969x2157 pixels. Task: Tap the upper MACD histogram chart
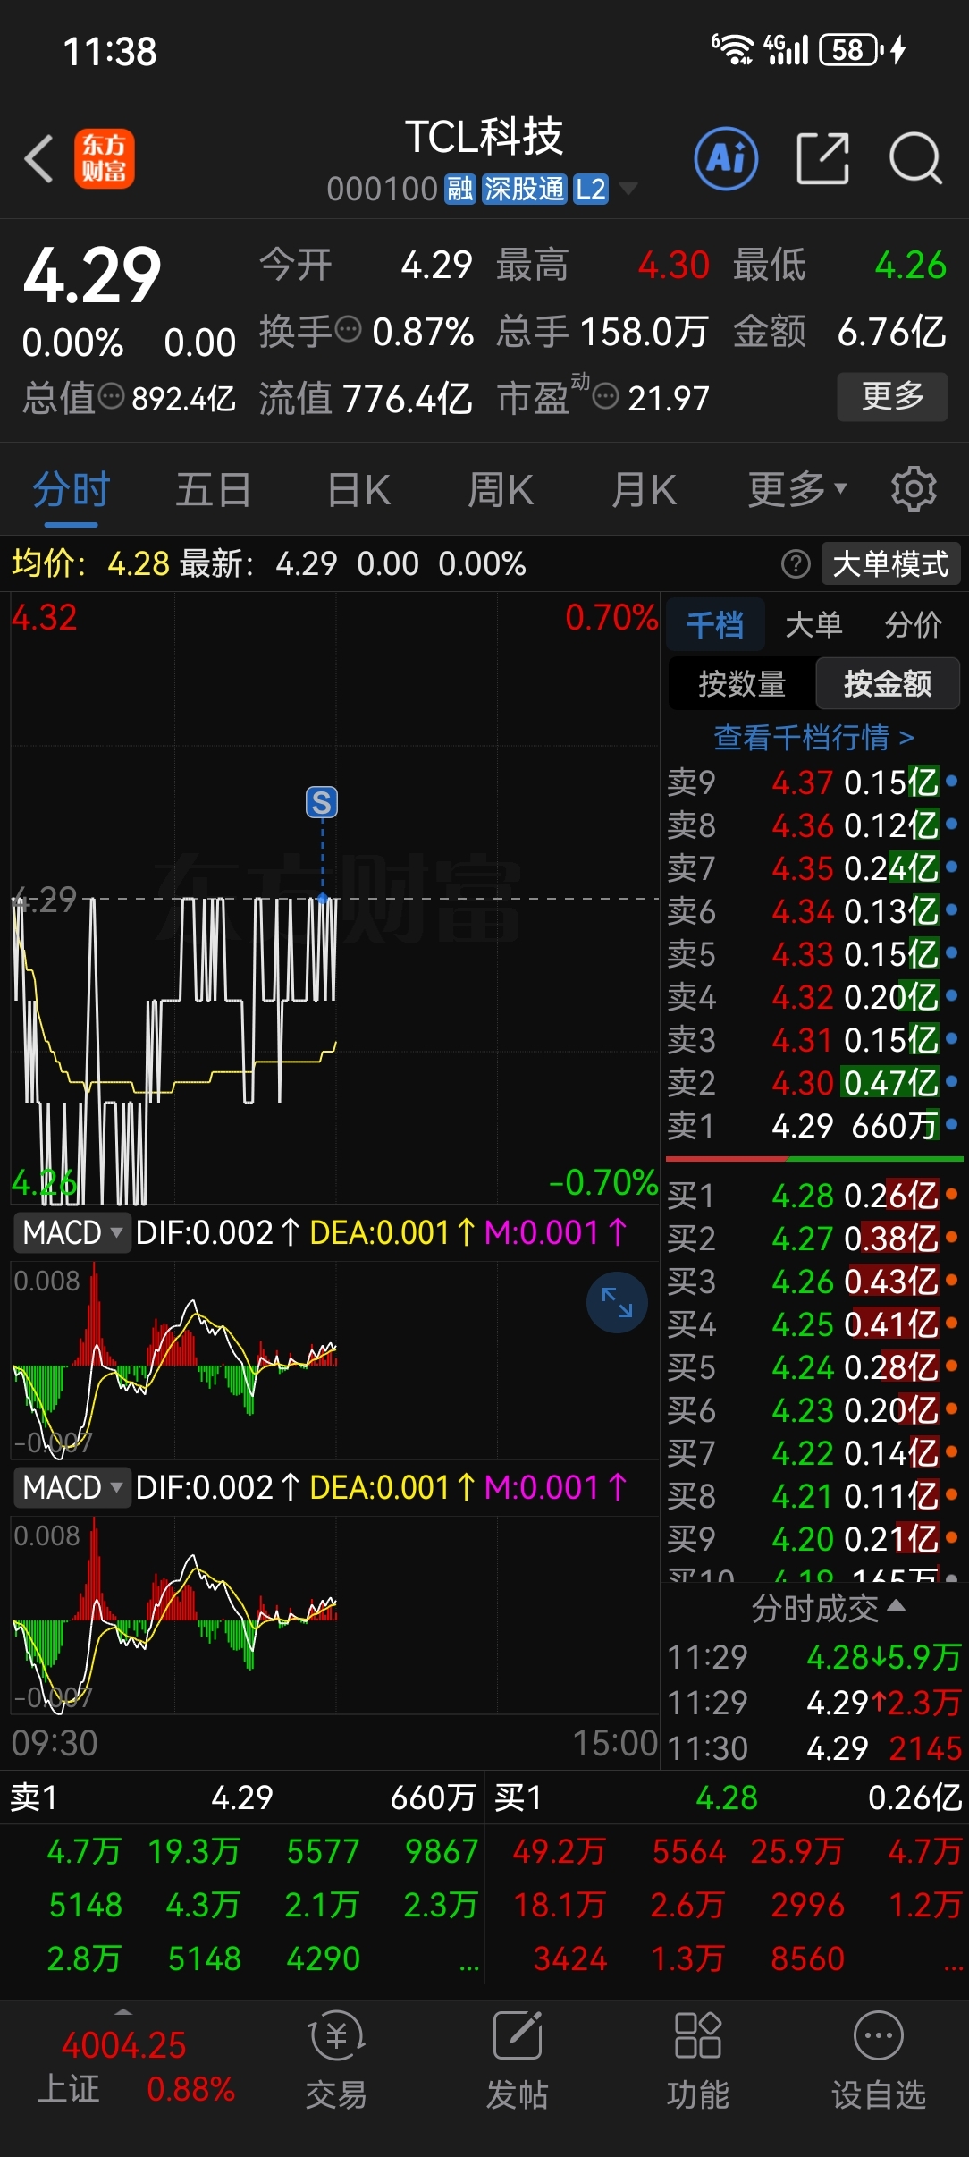click(x=334, y=1359)
